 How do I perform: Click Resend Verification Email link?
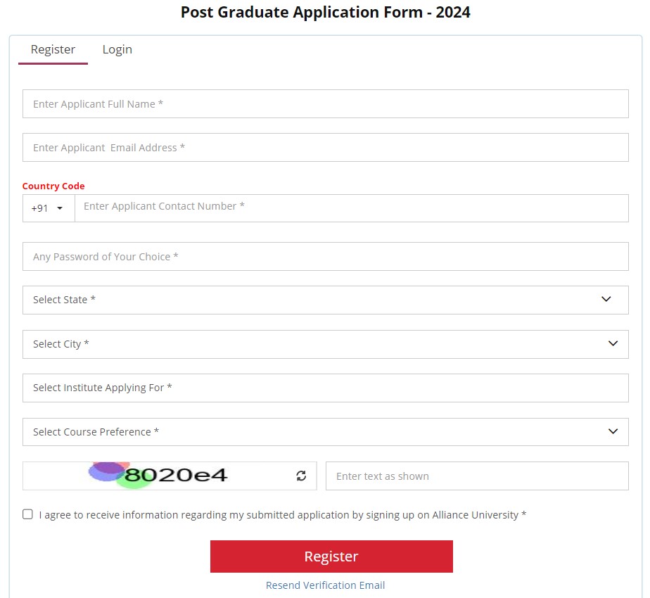pos(325,585)
